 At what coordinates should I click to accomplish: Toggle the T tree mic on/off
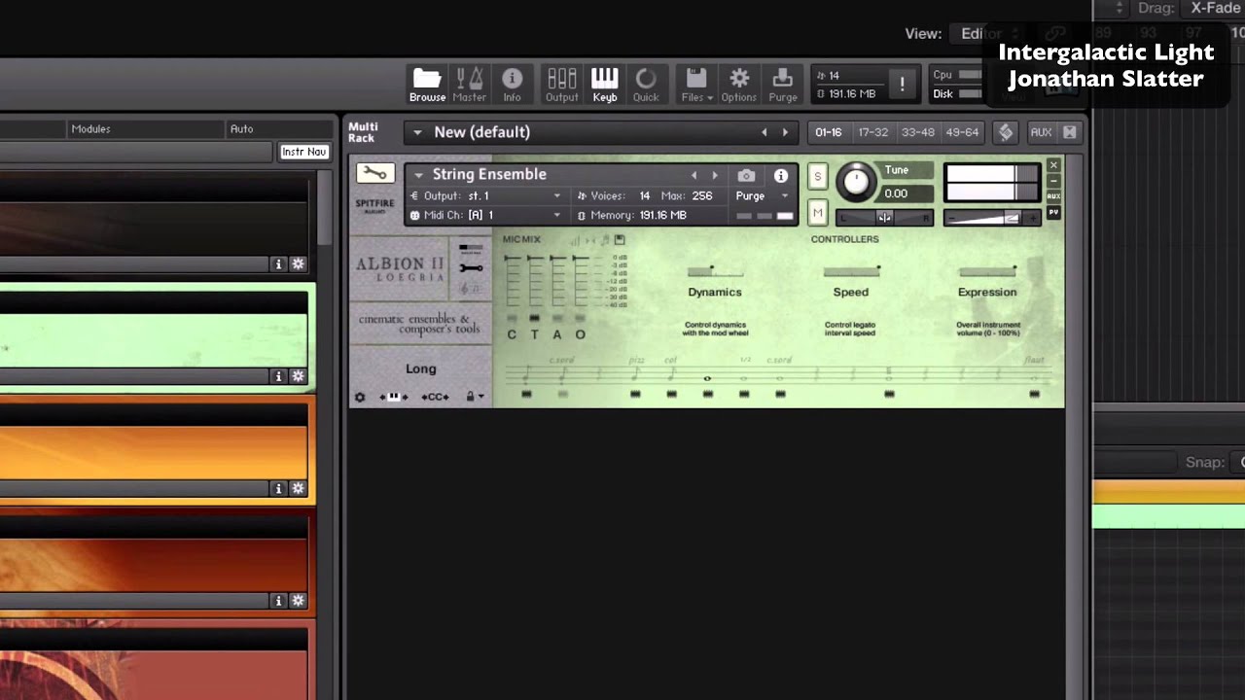pyautogui.click(x=534, y=318)
